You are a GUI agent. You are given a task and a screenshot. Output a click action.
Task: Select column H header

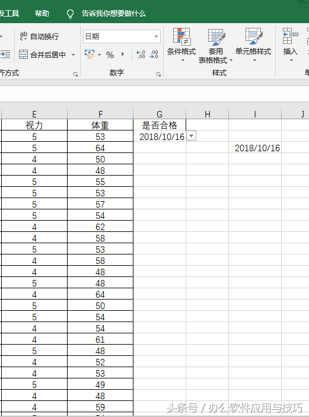pyautogui.click(x=208, y=114)
